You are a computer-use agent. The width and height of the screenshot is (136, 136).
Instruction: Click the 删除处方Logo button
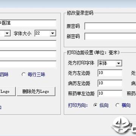pyautogui.click(x=36, y=91)
